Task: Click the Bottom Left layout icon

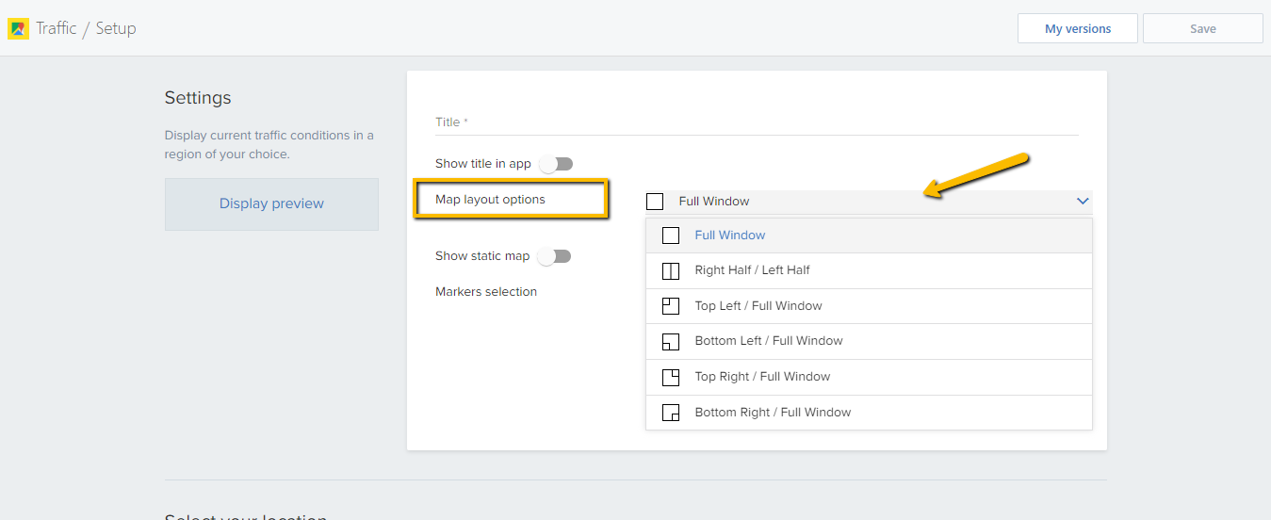Action: 671,341
